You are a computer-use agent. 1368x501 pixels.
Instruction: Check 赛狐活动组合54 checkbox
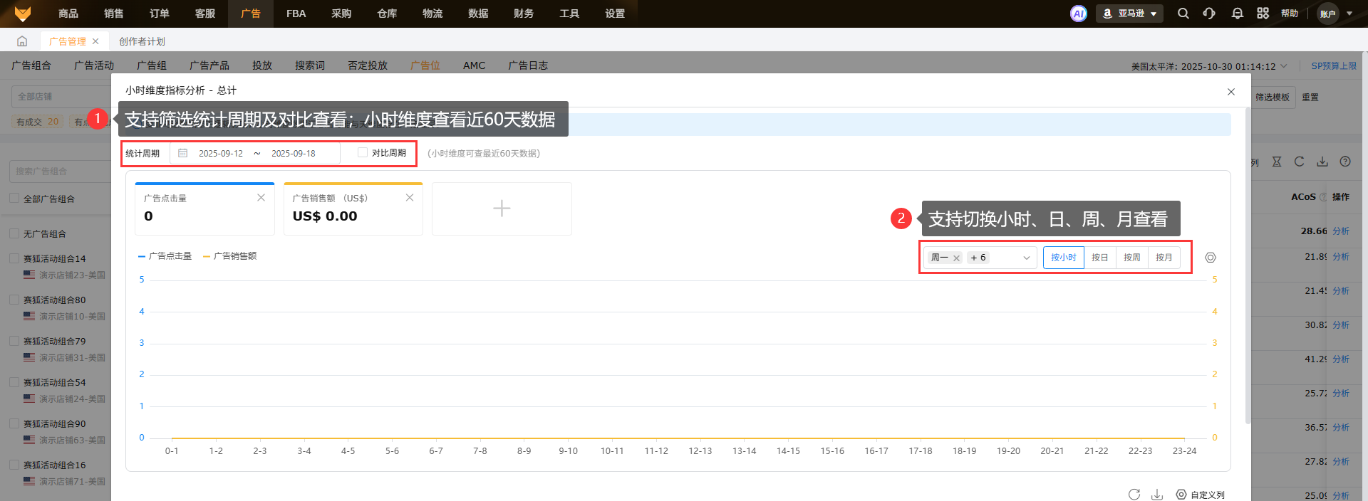(14, 381)
